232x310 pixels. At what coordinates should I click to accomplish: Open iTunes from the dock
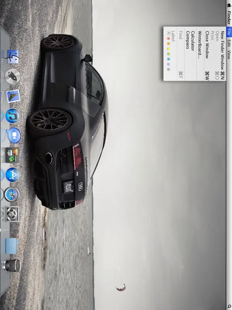[13, 115]
